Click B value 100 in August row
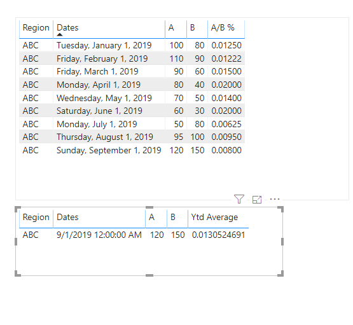Screen dimensions: 353x325 click(197, 137)
